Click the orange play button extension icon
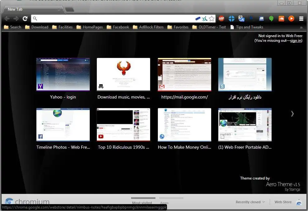 point(291,18)
